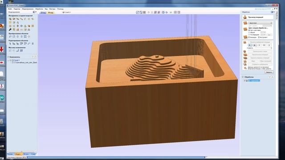This screenshot has width=285, height=160.
Task: Click the square-with-handles icon under Преобразование объектов
Action: [x=25, y=36]
